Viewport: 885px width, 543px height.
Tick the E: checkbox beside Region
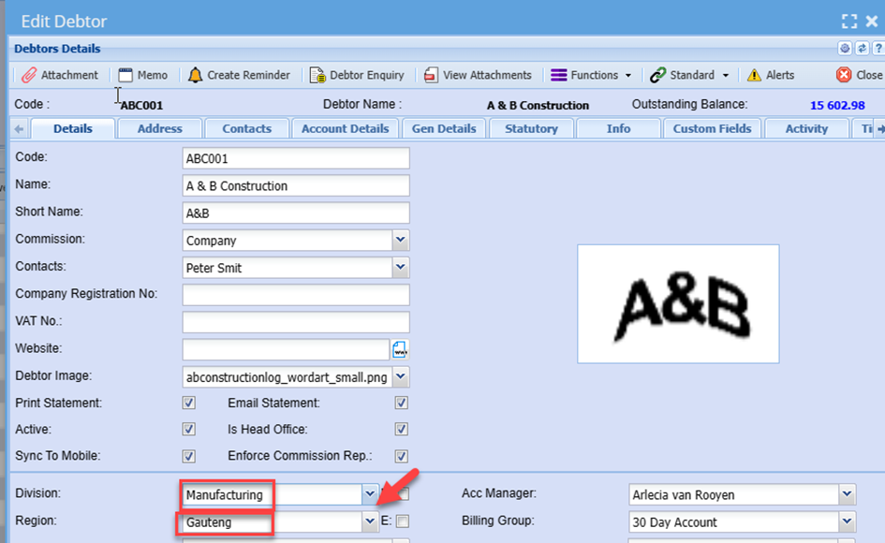(403, 521)
